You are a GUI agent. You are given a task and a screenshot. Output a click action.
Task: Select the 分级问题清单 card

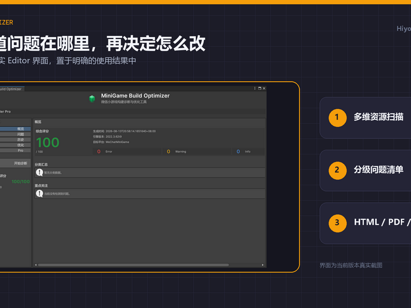pos(365,170)
